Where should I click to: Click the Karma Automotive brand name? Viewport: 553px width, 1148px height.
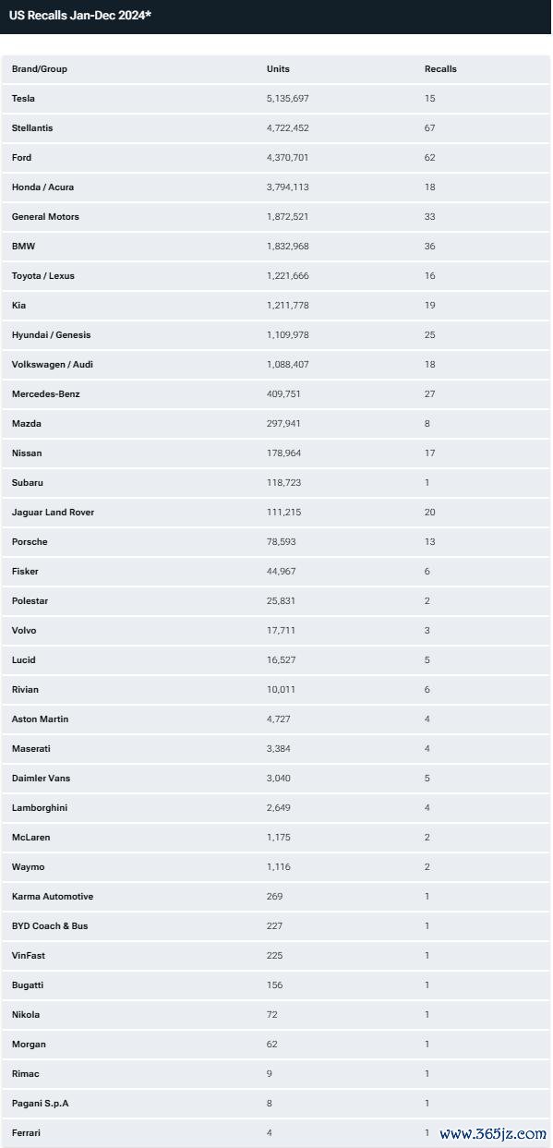pyautogui.click(x=53, y=897)
